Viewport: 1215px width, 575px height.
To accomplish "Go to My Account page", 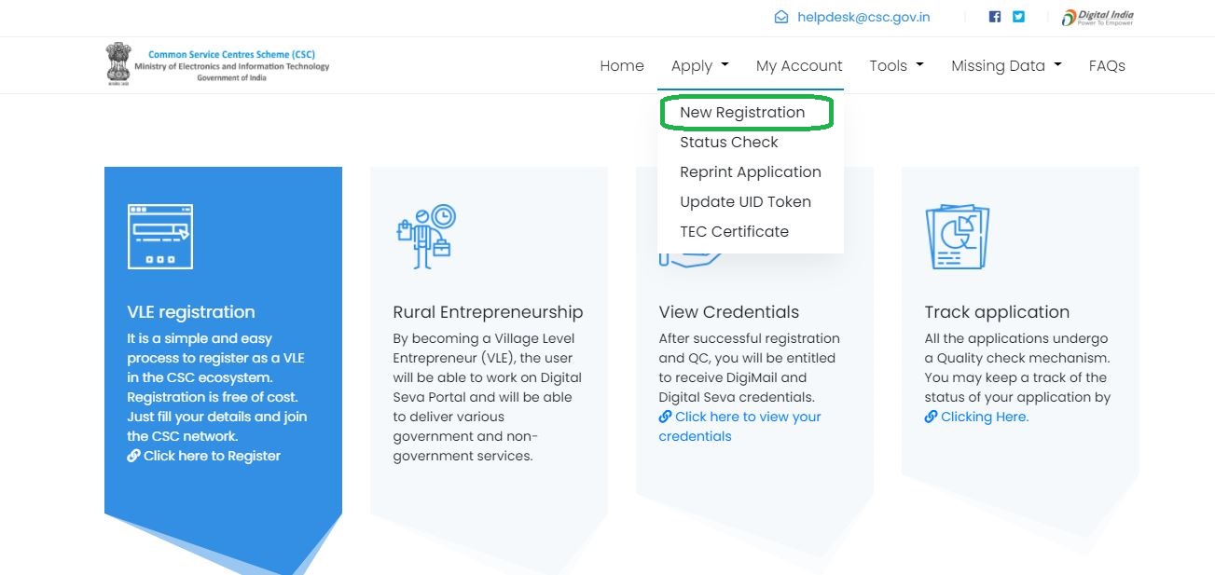I will (x=799, y=65).
